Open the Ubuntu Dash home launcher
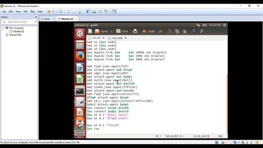 (80, 34)
